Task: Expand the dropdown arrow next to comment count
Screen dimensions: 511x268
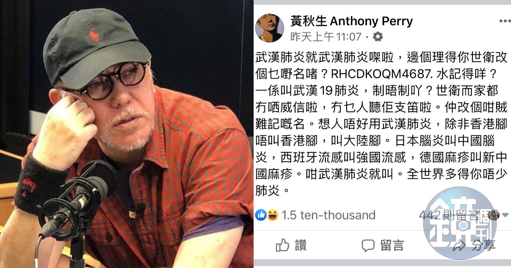Action: pos(505,215)
